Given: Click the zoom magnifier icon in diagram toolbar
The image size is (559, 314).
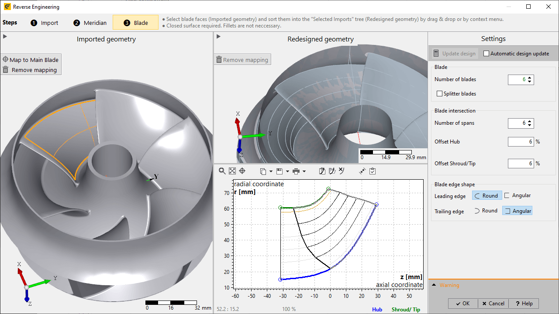Looking at the screenshot, I should pos(222,171).
